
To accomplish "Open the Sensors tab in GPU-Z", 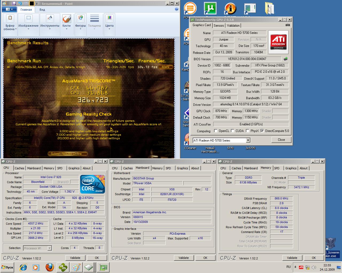I will (x=219, y=26).
